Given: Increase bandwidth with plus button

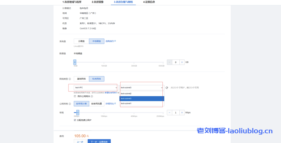Looking at the screenshot, I should pyautogui.click(x=182, y=113).
